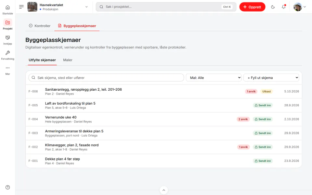The width and height of the screenshot is (312, 195).
Task: Click the Sendt inn badge on F-003
Action: (263, 133)
